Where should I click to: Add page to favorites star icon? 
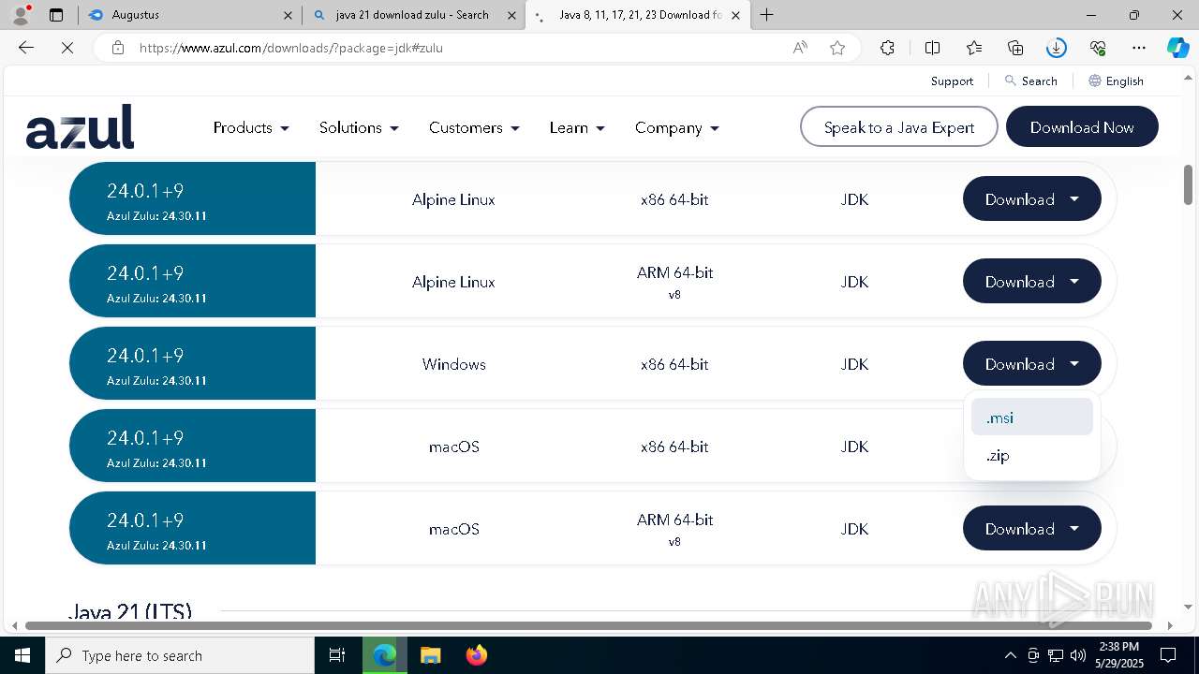click(x=837, y=48)
